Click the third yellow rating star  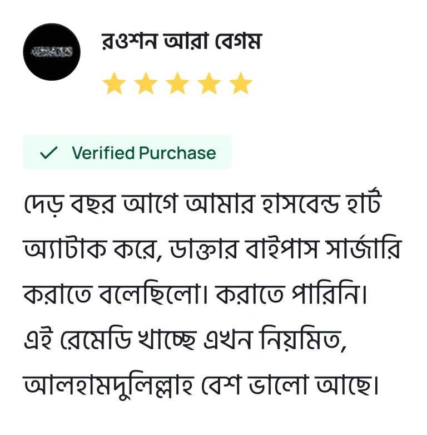pyautogui.click(x=177, y=83)
